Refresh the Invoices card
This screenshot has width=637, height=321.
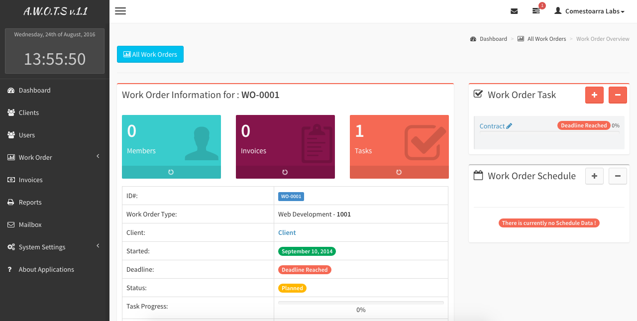(285, 172)
